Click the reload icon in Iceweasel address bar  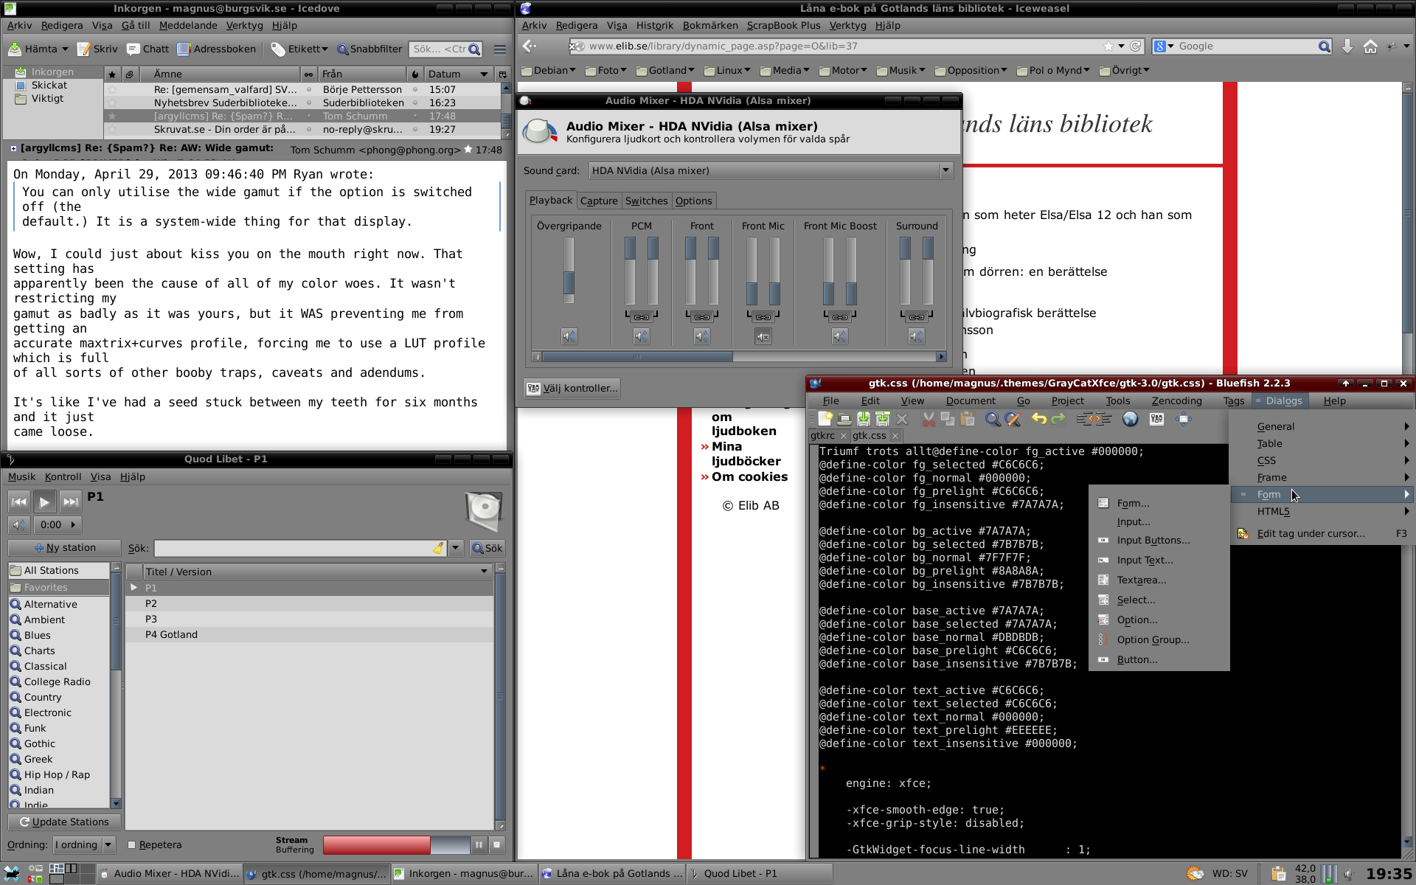tap(1136, 46)
